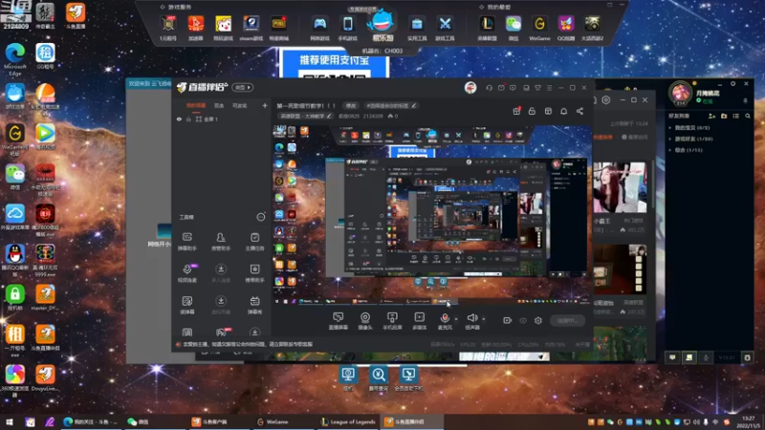Open 主播任务 tool in the toolbox
Screen dimensions: 765x430
[x=254, y=242]
